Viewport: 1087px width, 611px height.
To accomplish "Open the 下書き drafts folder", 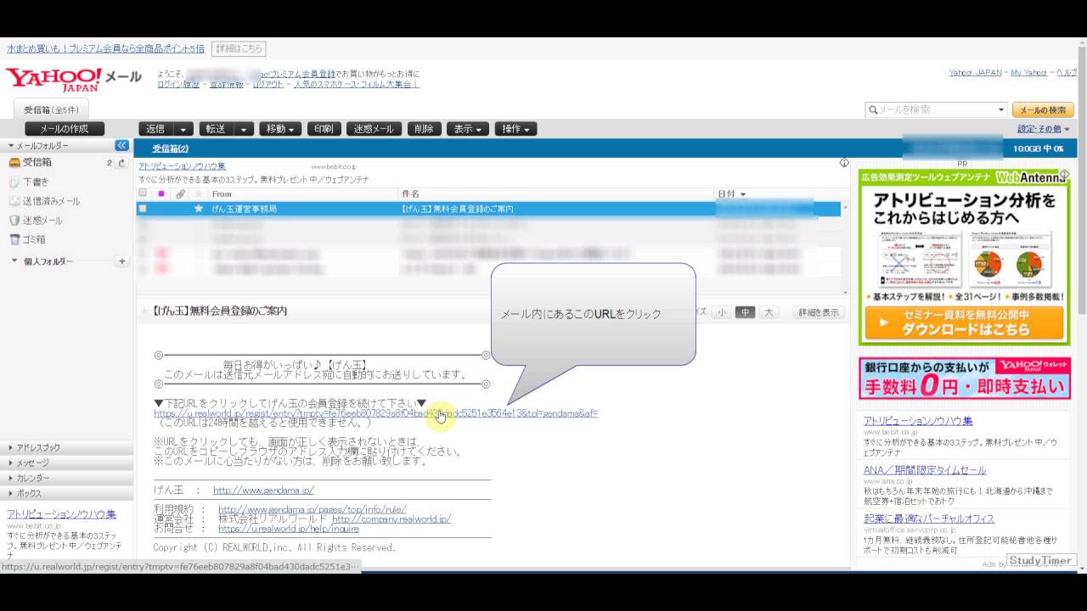I will pyautogui.click(x=36, y=182).
